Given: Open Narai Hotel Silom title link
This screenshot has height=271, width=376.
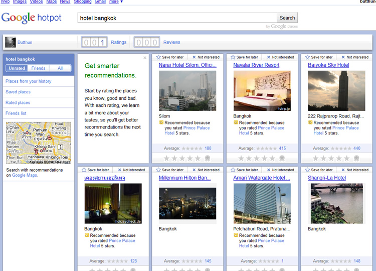Looking at the screenshot, I should [x=187, y=65].
